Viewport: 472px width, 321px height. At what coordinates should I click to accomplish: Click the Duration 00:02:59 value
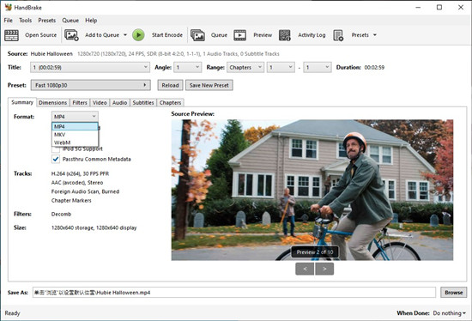pyautogui.click(x=374, y=68)
